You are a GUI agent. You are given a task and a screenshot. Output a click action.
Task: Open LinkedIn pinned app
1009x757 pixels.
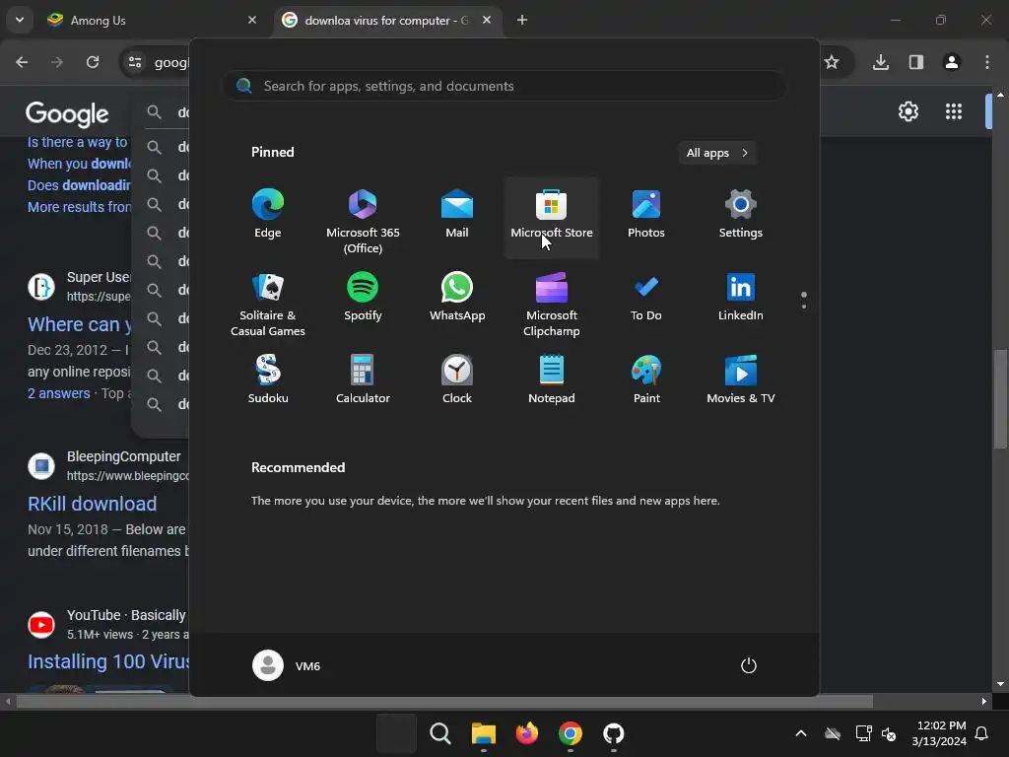741,298
